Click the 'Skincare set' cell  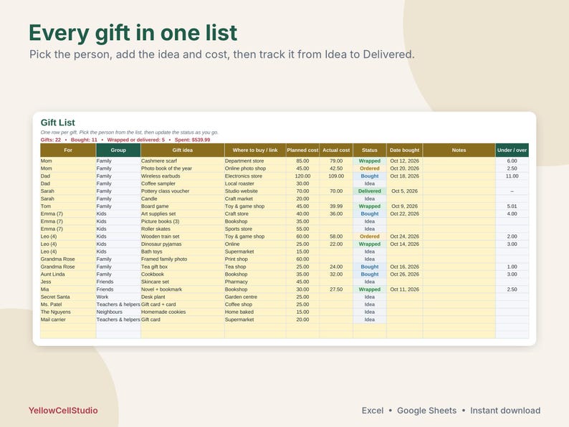(183, 282)
